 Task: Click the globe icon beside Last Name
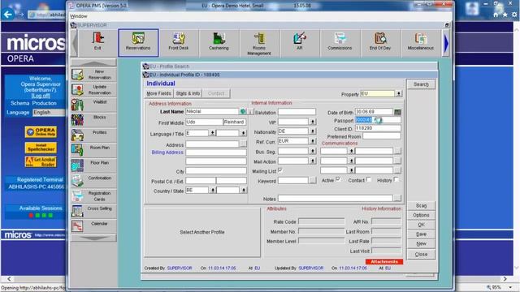243,112
